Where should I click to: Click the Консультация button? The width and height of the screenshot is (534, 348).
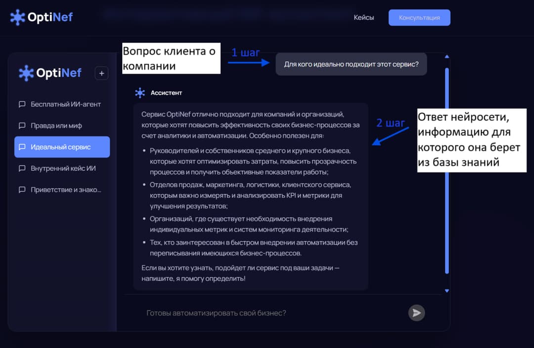coord(419,17)
